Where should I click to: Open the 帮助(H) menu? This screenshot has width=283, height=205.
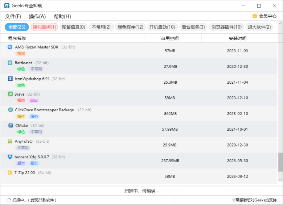coord(62,16)
